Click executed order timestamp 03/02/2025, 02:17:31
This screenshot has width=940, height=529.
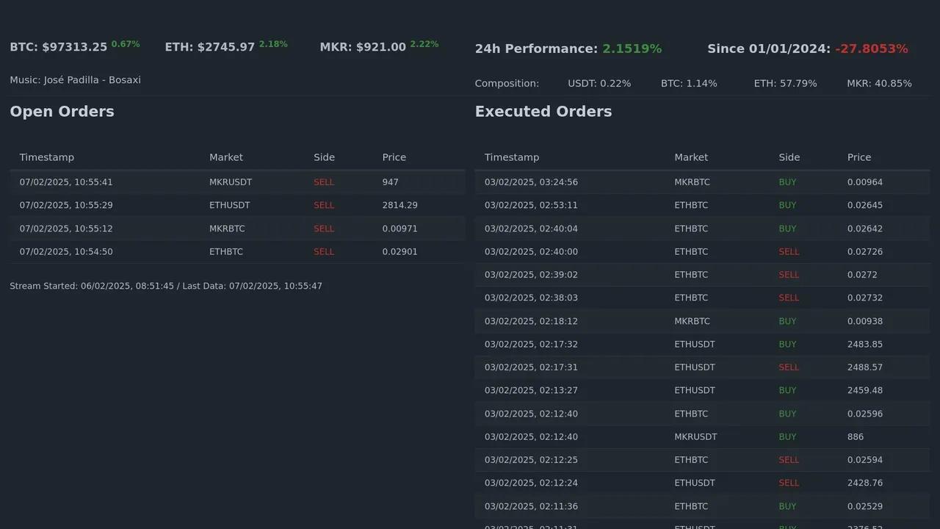[531, 367]
